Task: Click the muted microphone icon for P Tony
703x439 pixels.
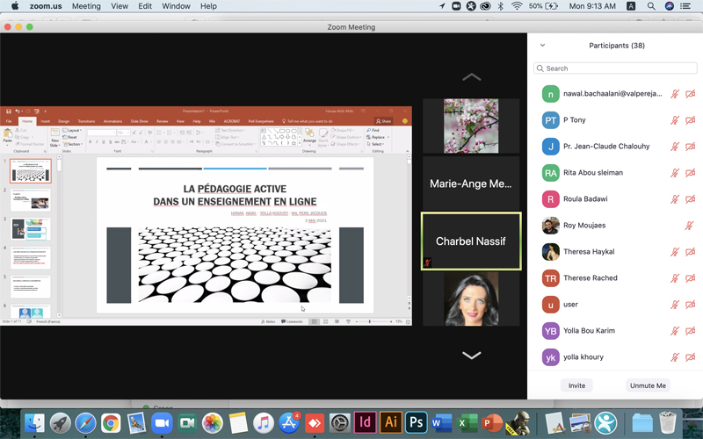Action: (x=676, y=120)
